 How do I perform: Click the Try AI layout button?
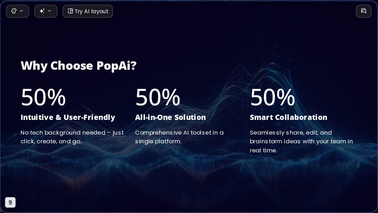click(x=88, y=11)
